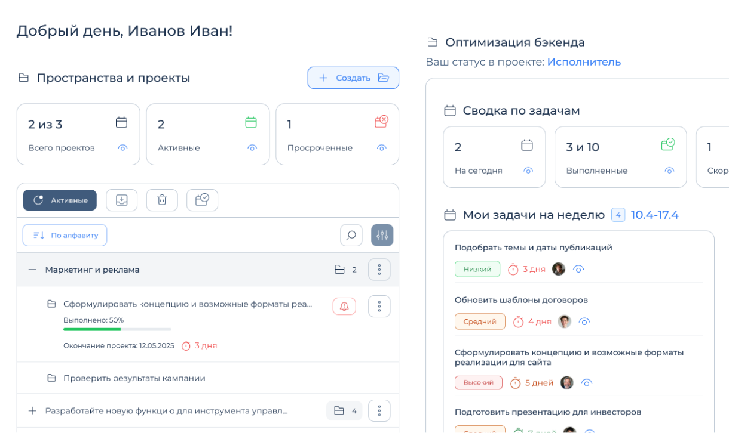Click folder icon before Проверить результаты кампании
The image size is (729, 433).
[x=52, y=378]
